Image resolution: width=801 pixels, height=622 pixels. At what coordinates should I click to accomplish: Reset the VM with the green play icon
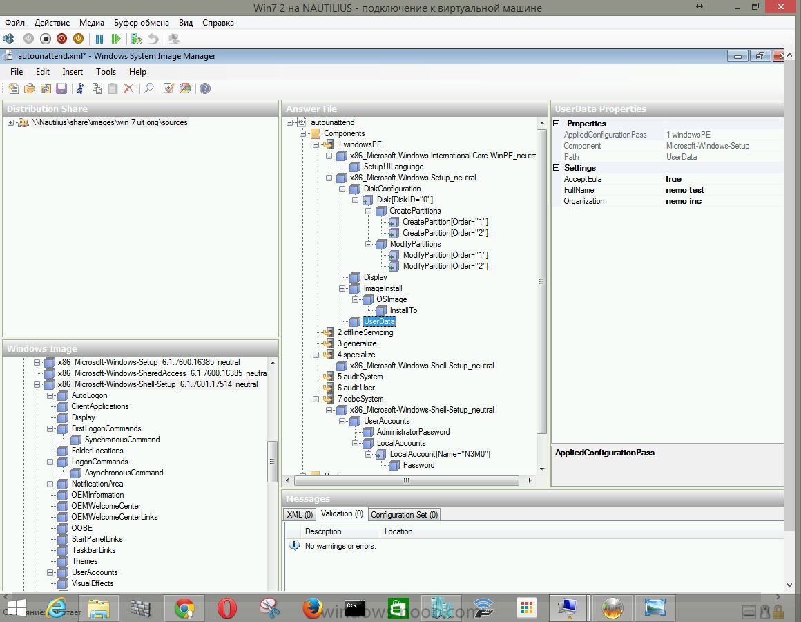pos(116,39)
